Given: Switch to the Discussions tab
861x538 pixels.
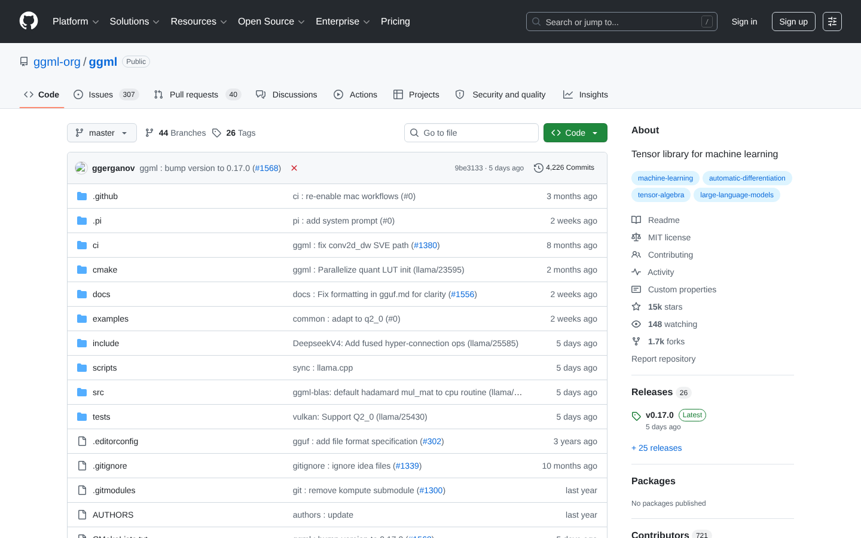Looking at the screenshot, I should click(x=286, y=94).
